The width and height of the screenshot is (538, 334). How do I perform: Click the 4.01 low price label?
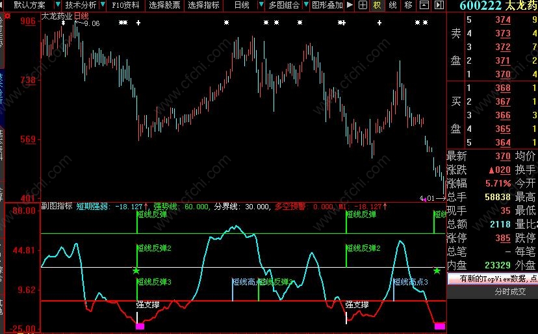[x=427, y=198]
